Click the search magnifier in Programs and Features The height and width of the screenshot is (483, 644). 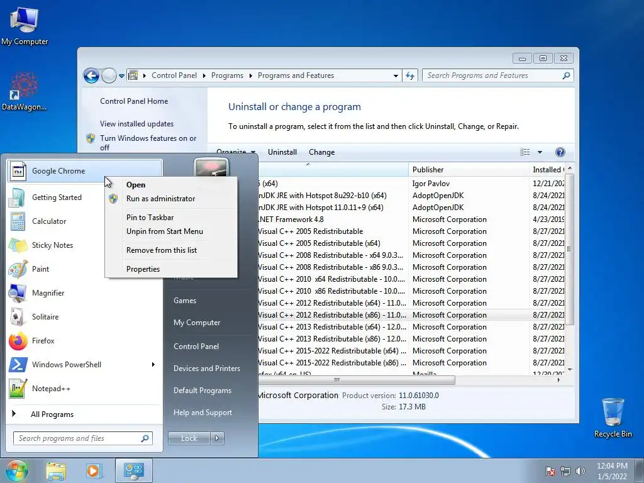click(566, 75)
